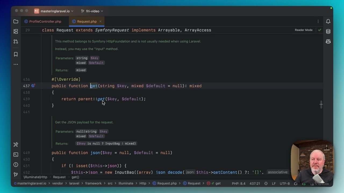Image resolution: width=344 pixels, height=193 pixels.
Task: Click the Arrayable interface in class declaration
Action: tap(169, 30)
